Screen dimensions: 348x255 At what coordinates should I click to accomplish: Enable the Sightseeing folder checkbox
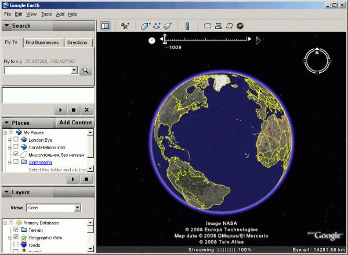click(16, 161)
